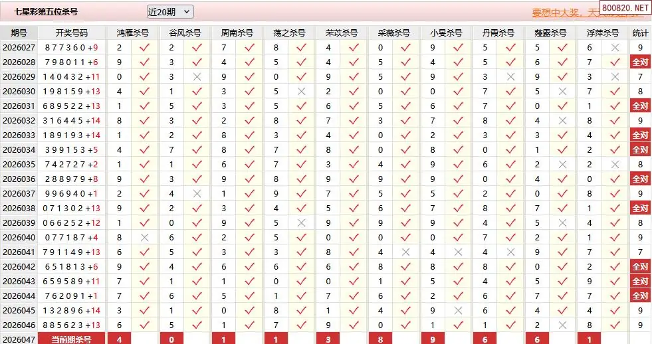Click the cross mark for 浮萍杀号 in row 2026027
This screenshot has width=652, height=344.
(615, 47)
